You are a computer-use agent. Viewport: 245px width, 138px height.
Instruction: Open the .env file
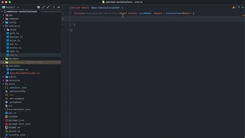pyautogui.click(x=11, y=95)
